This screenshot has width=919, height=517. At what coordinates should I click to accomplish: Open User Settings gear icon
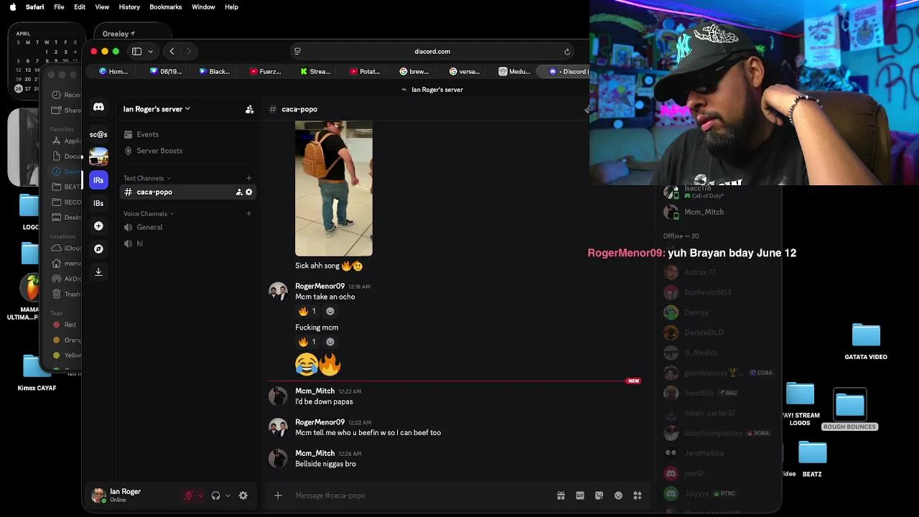243,495
